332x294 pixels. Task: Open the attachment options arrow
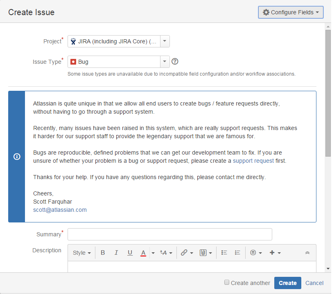[x=210, y=253]
